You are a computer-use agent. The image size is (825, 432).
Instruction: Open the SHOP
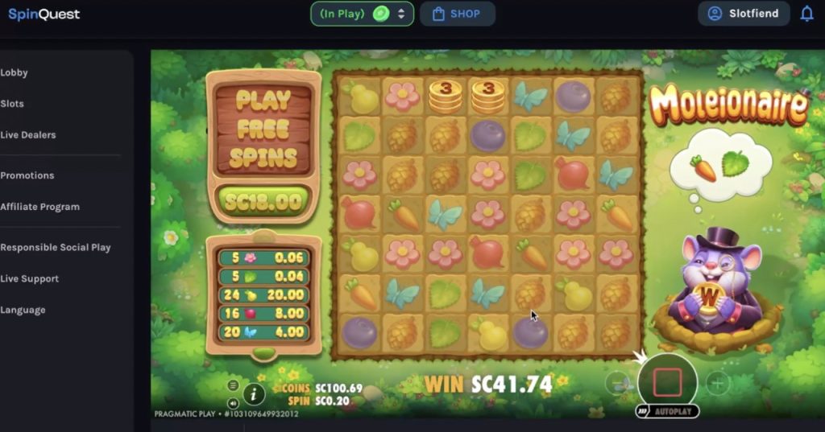pyautogui.click(x=458, y=14)
